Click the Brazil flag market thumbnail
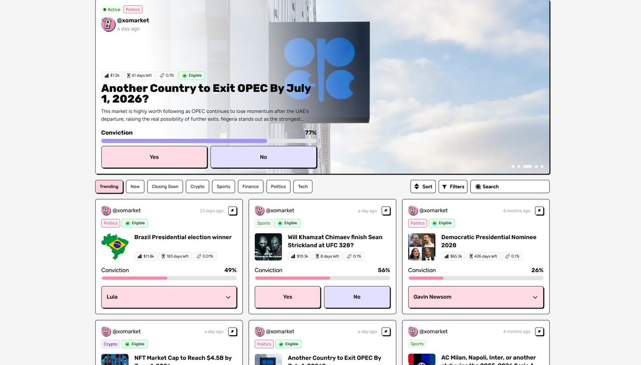The image size is (641, 365). (x=115, y=247)
